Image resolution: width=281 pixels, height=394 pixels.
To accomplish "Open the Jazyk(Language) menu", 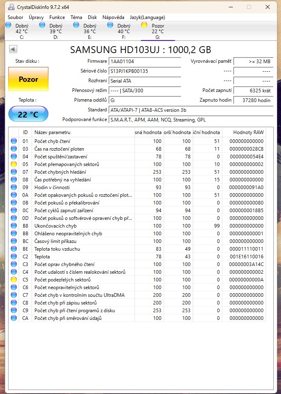I will click(147, 17).
